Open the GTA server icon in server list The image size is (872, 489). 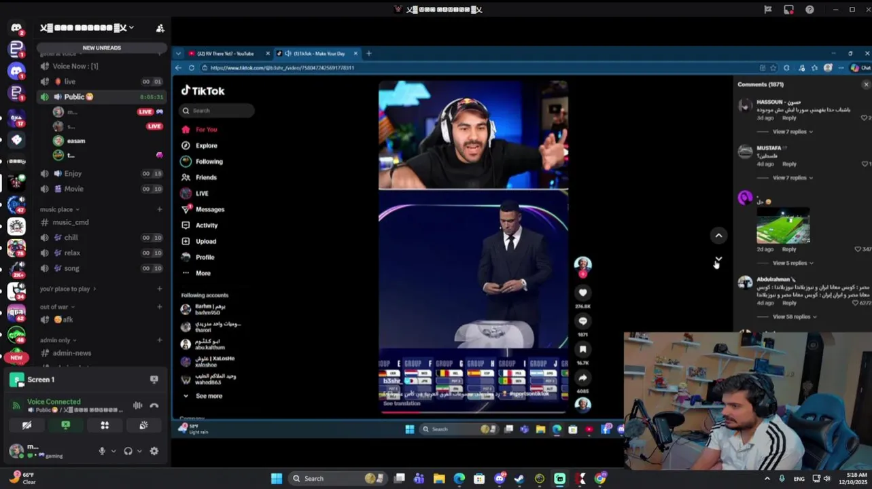tap(16, 314)
